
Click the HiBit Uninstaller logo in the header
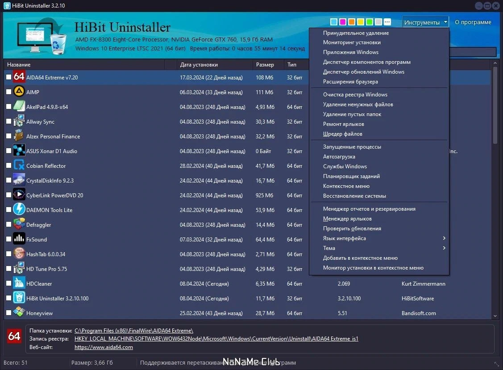(41, 36)
